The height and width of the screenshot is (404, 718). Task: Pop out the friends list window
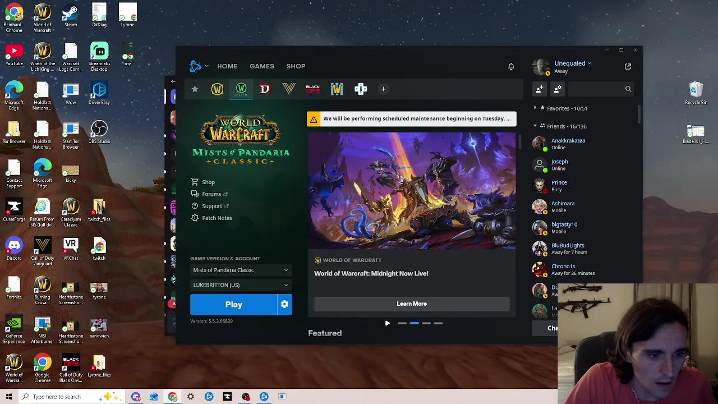[628, 66]
